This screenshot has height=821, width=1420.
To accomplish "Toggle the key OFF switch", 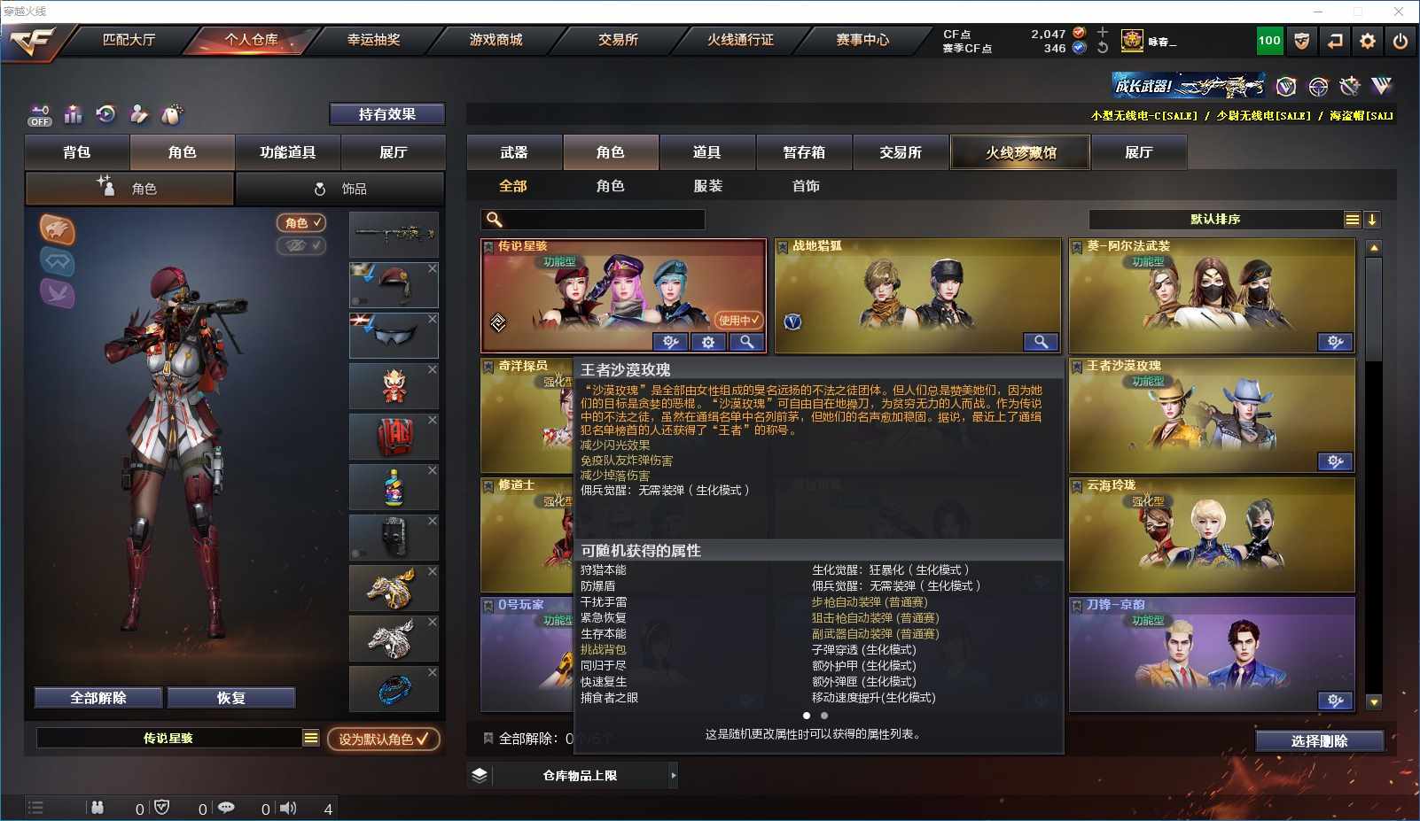I will [40, 115].
